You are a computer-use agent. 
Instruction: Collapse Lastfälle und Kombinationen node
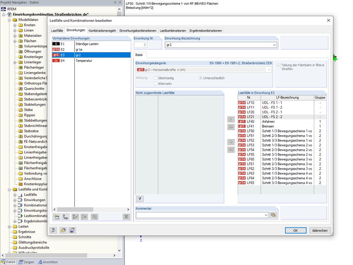pyautogui.click(x=9, y=190)
